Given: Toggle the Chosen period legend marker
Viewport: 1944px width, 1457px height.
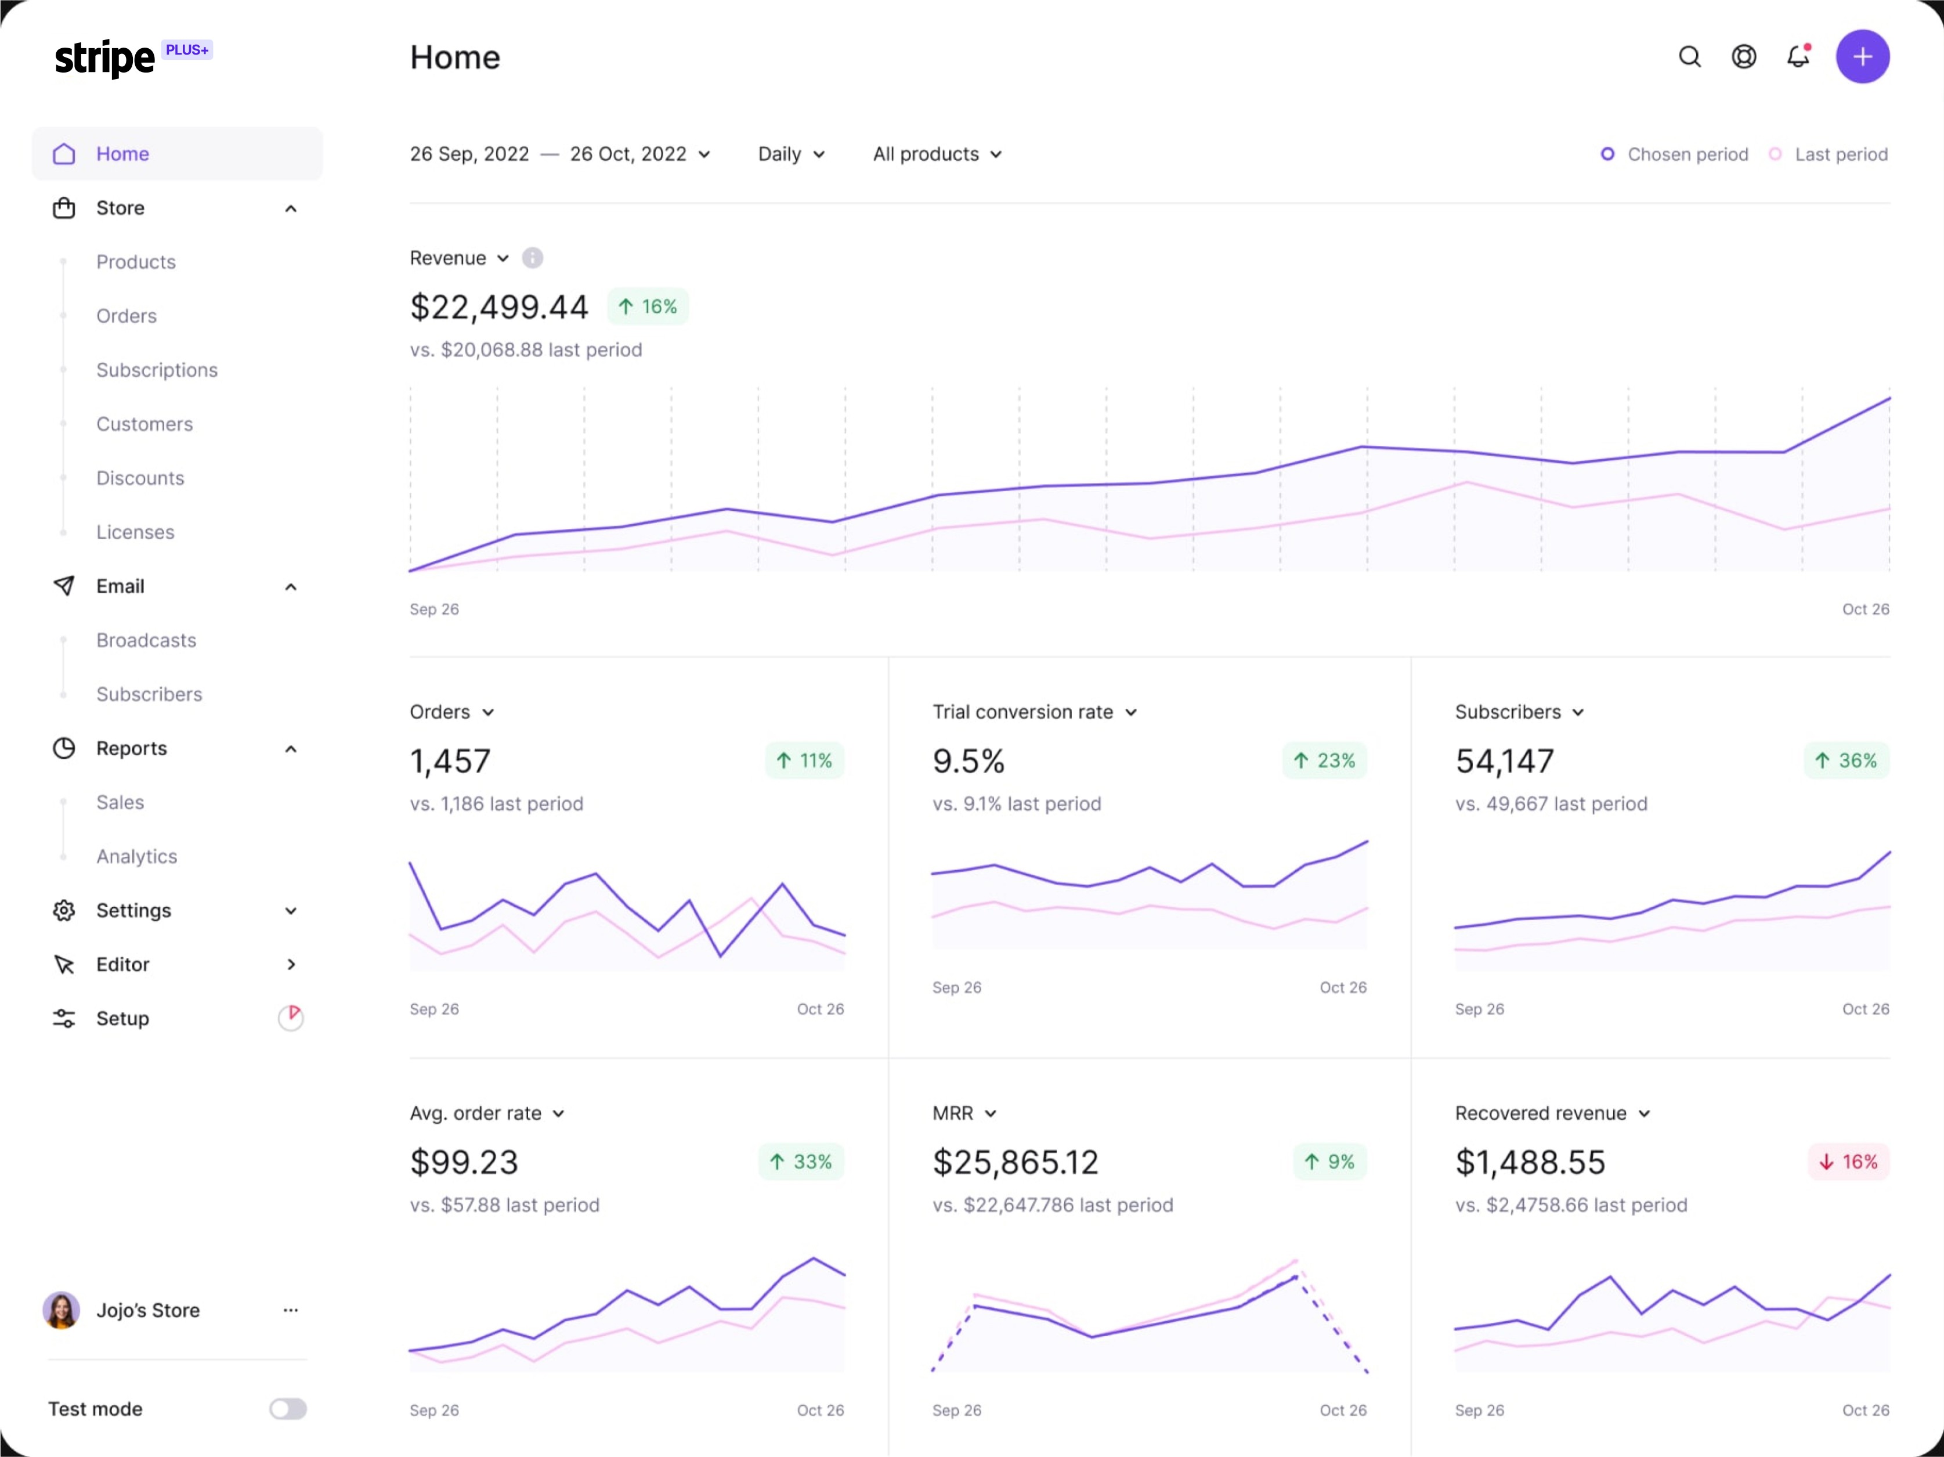Looking at the screenshot, I should tap(1607, 154).
